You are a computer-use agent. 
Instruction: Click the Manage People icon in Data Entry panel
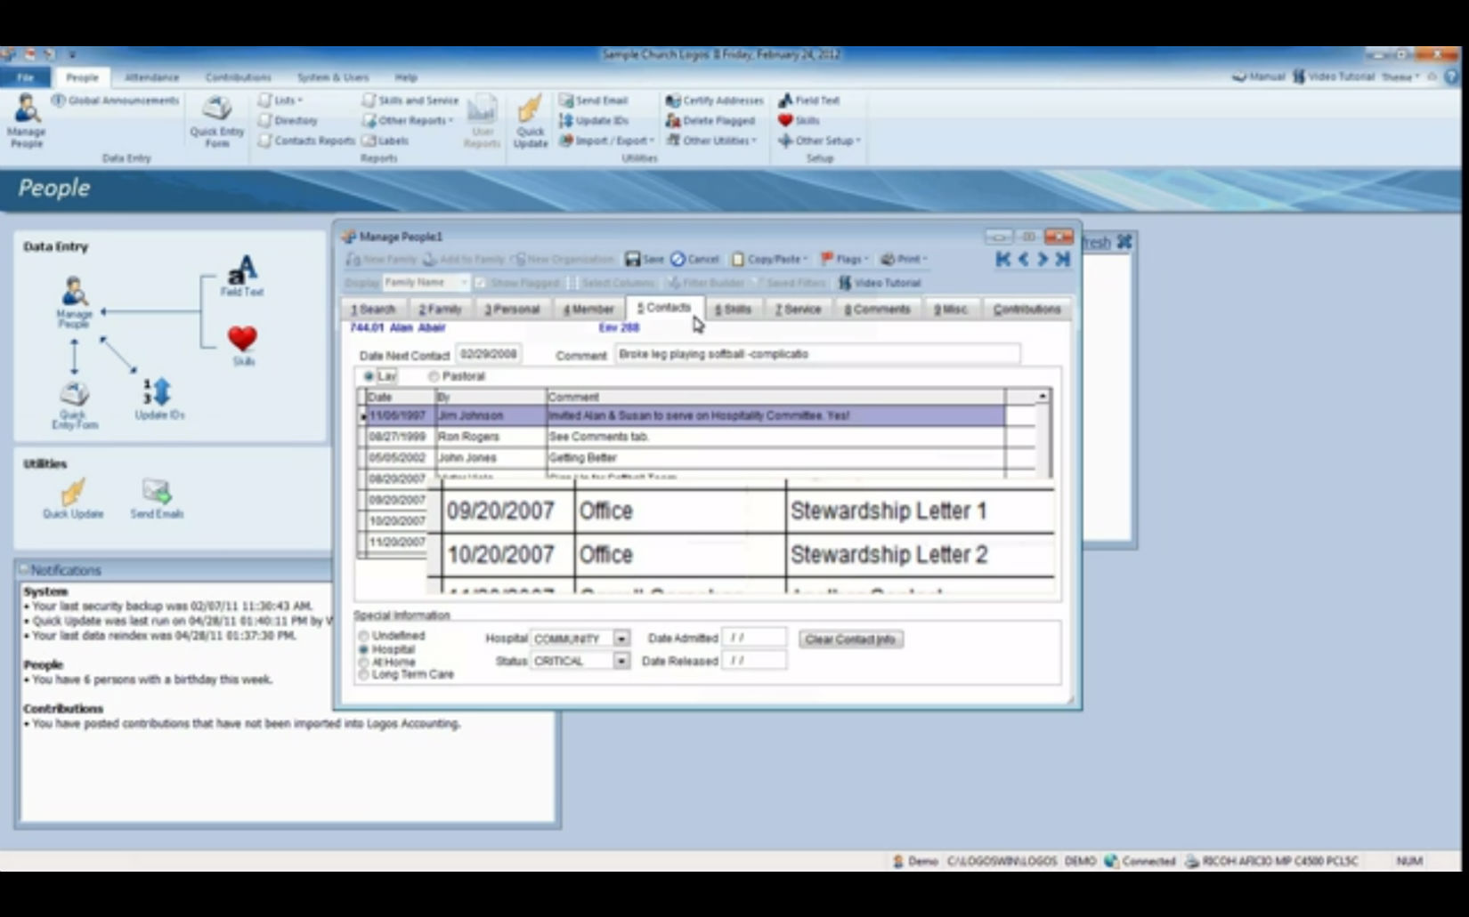(x=74, y=302)
